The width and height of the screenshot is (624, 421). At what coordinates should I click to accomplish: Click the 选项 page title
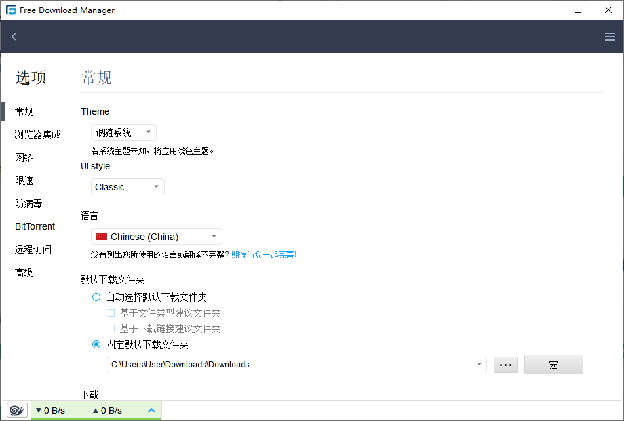tap(31, 77)
